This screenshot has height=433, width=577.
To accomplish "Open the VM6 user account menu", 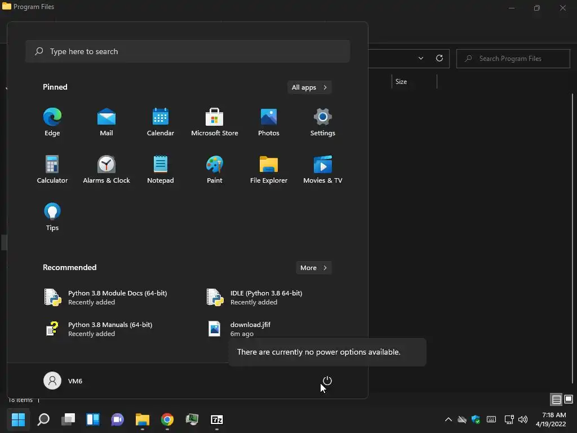I will [x=63, y=381].
